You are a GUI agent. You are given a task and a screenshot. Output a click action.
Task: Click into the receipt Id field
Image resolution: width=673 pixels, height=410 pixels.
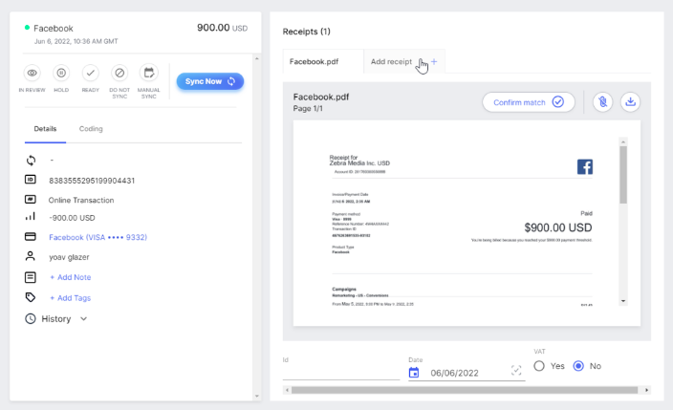click(x=341, y=373)
